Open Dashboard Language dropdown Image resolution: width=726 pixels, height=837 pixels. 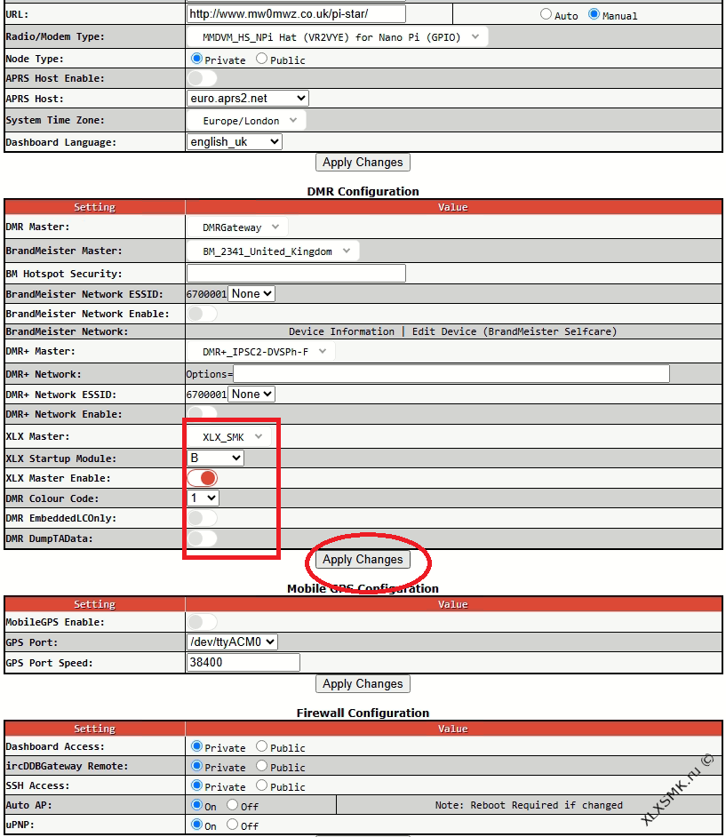coord(235,142)
